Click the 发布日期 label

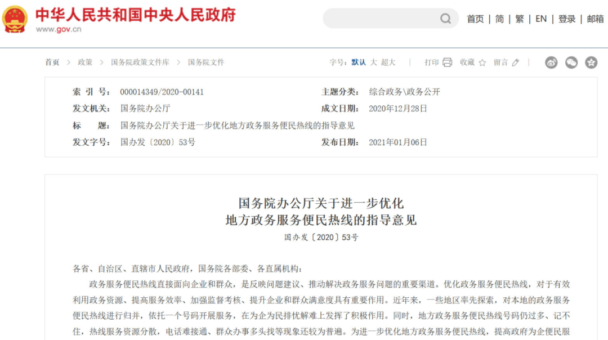tap(340, 142)
